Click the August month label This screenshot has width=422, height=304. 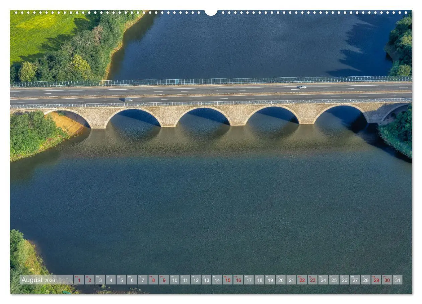click(x=32, y=280)
